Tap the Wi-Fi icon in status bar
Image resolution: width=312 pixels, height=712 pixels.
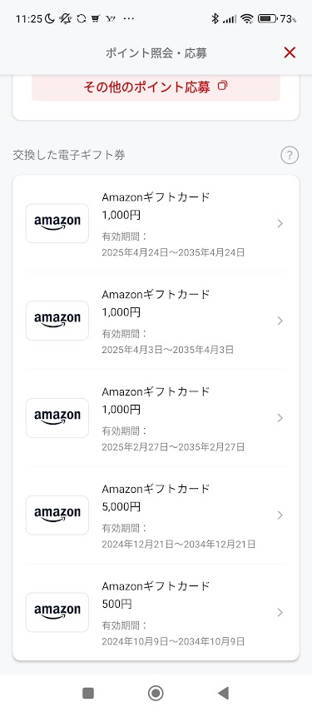[247, 18]
